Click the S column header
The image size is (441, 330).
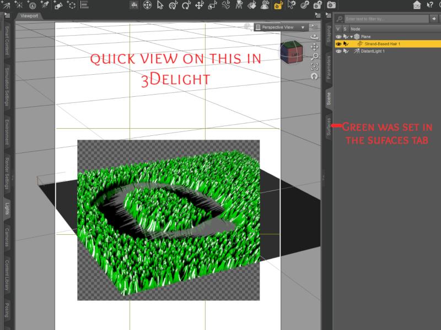pos(345,29)
